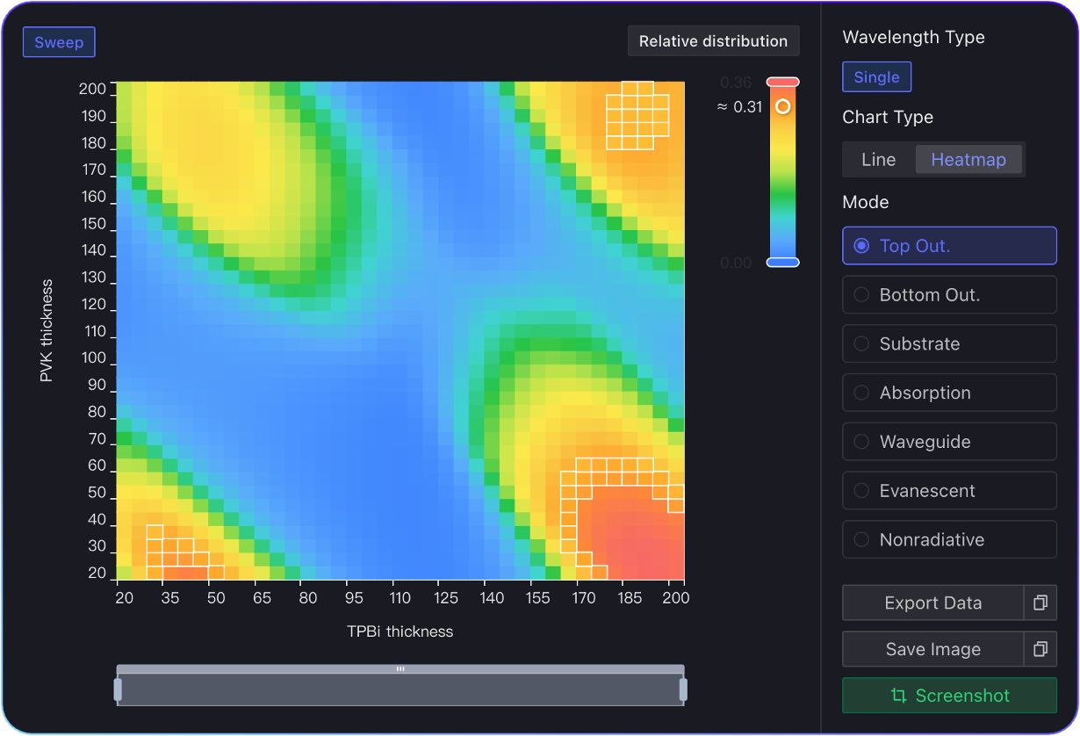Choose the Substrate mode option
The height and width of the screenshot is (736, 1080).
(949, 344)
